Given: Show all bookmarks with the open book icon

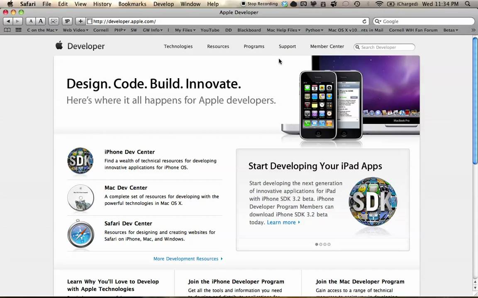Looking at the screenshot, I should click(7, 30).
